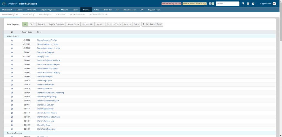Filter reports by Functions/Prizes
This screenshot has height=137, width=282.
point(114,24)
